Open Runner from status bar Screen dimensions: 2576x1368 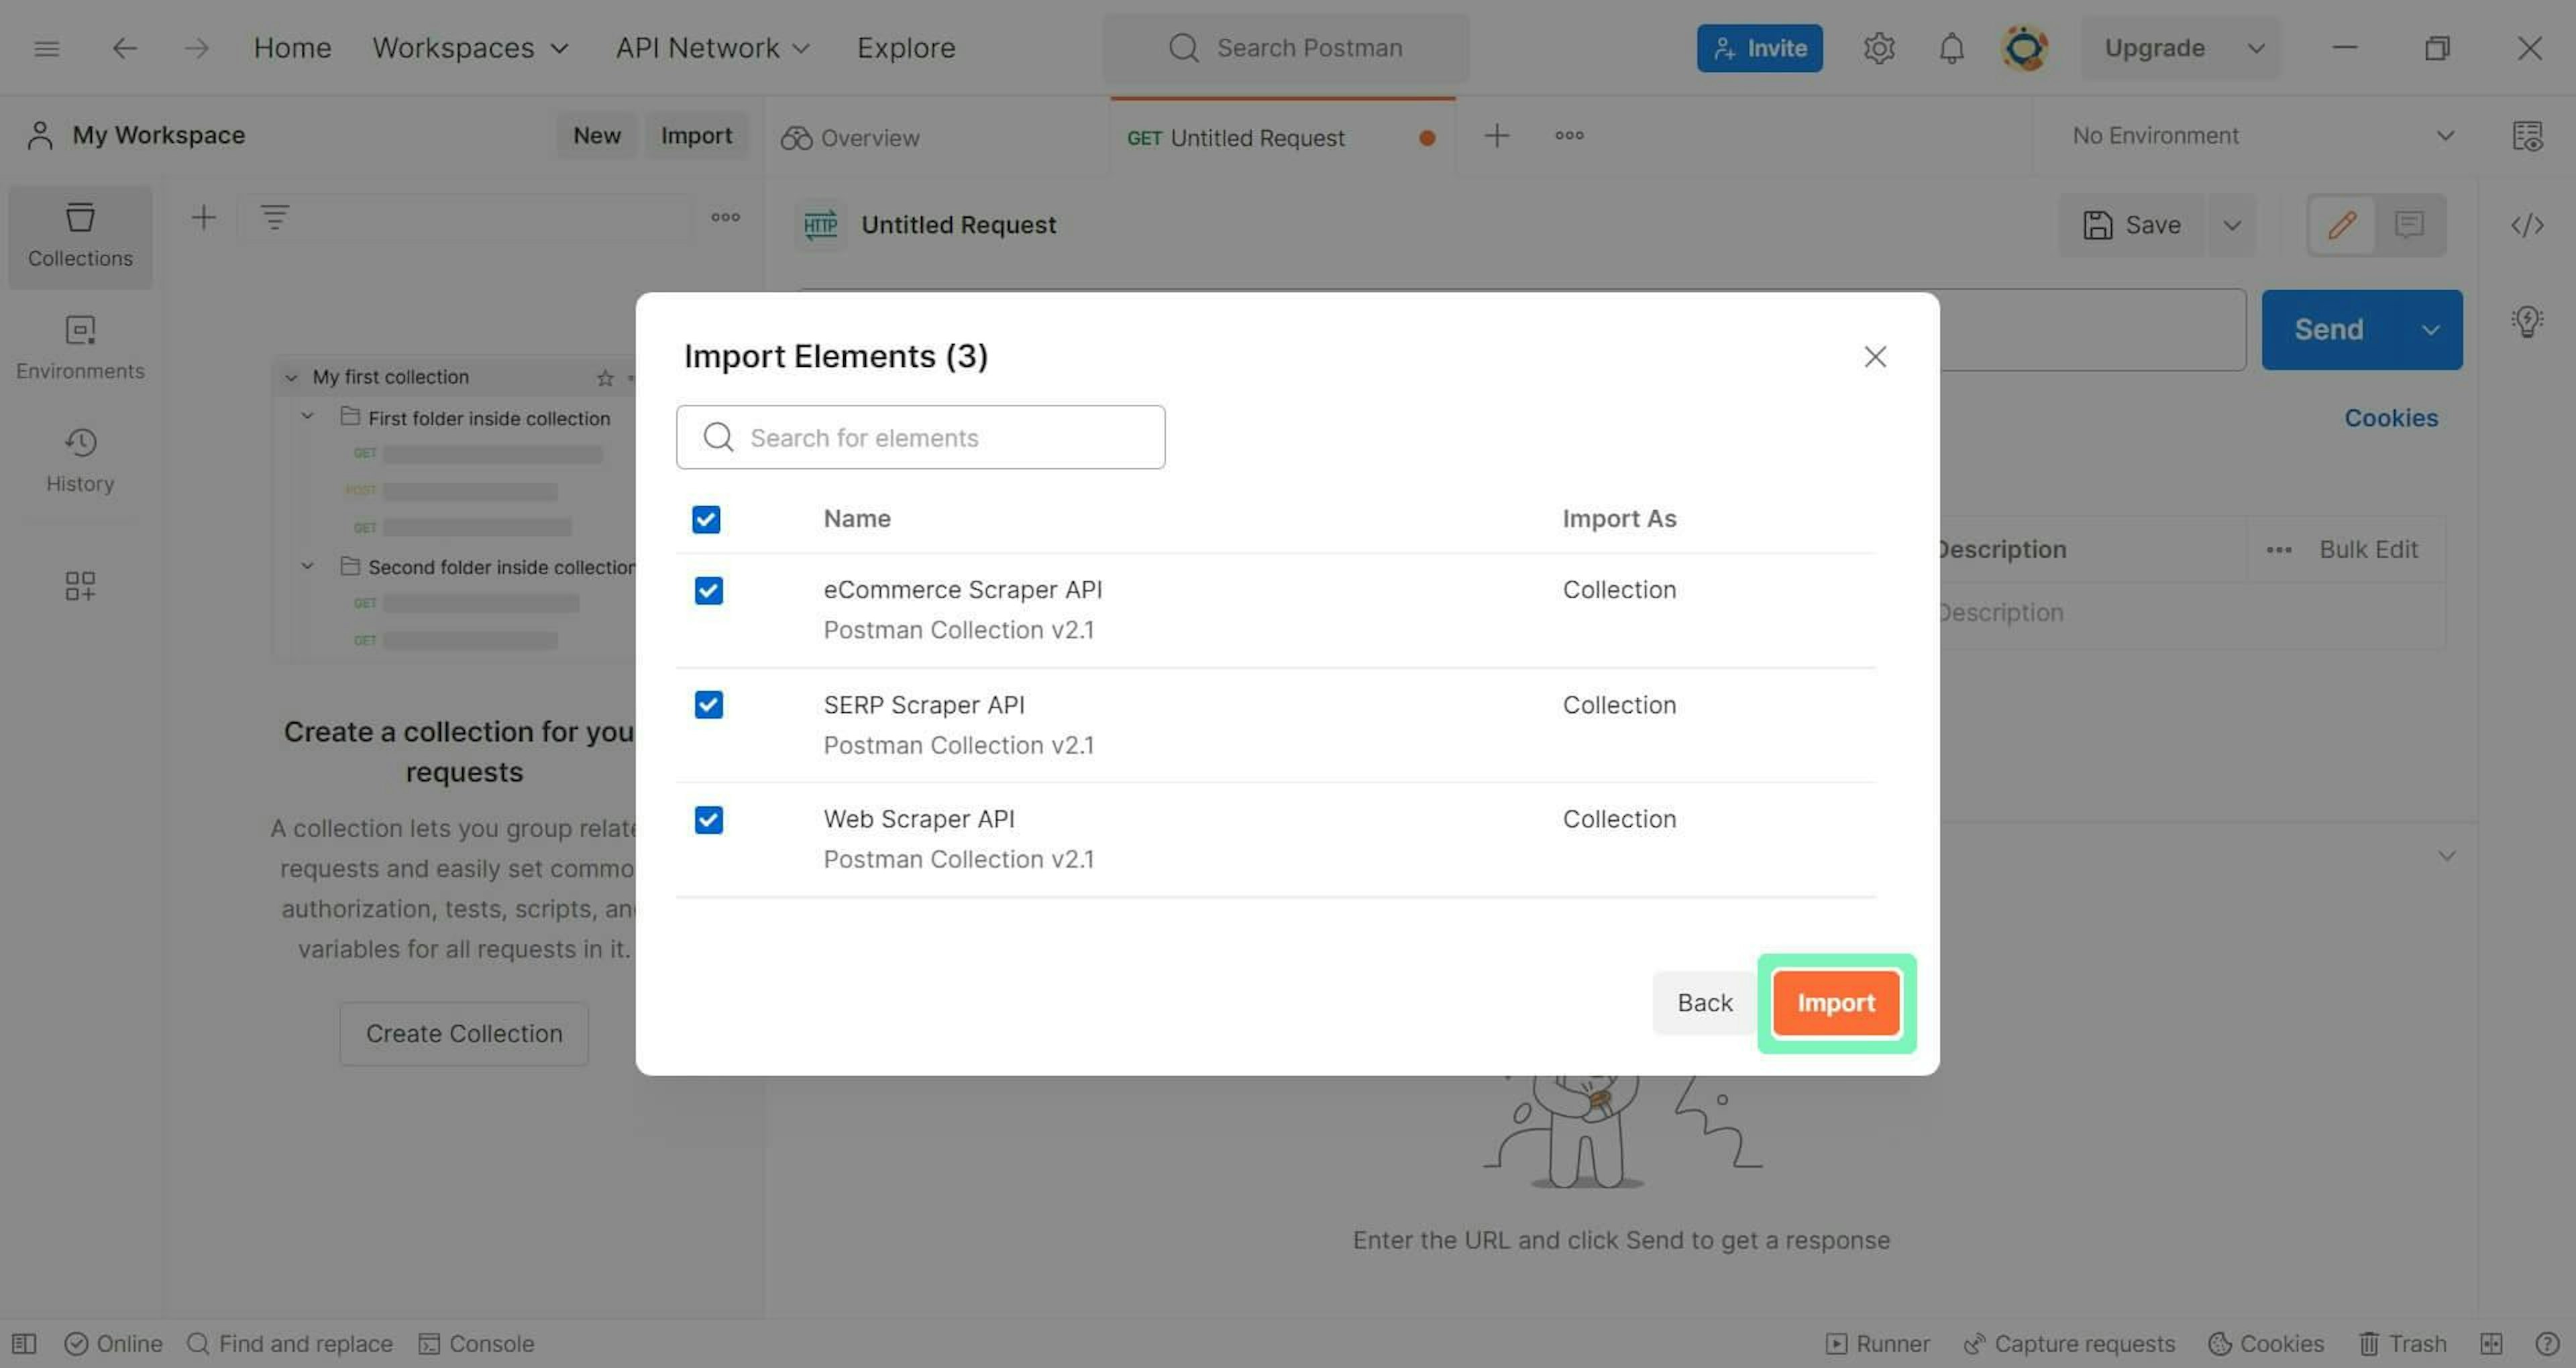[1877, 1343]
